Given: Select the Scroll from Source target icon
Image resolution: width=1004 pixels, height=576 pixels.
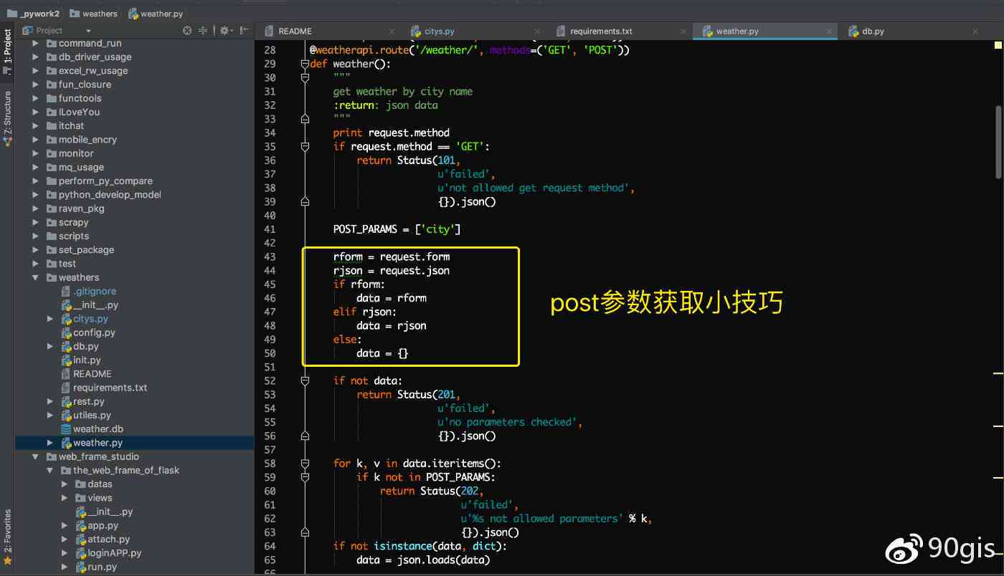Looking at the screenshot, I should (186, 30).
